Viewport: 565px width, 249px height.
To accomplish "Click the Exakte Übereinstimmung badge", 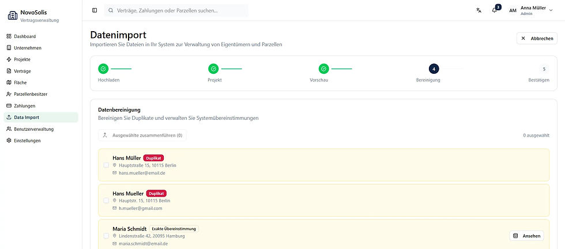I will pyautogui.click(x=174, y=229).
